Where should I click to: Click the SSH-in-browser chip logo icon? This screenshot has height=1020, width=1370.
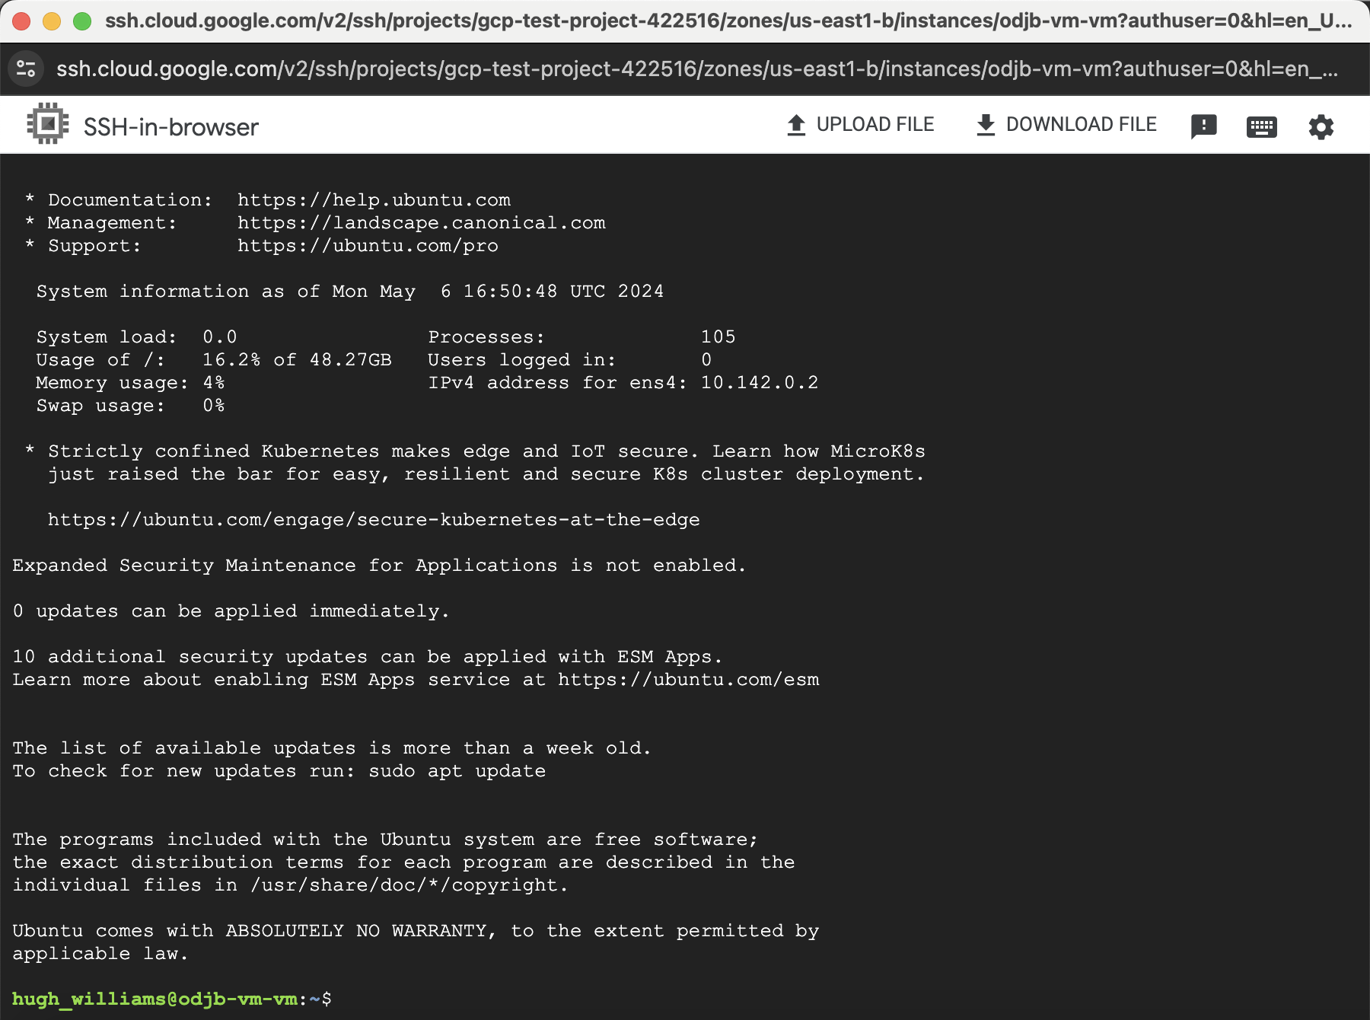pyautogui.click(x=48, y=124)
